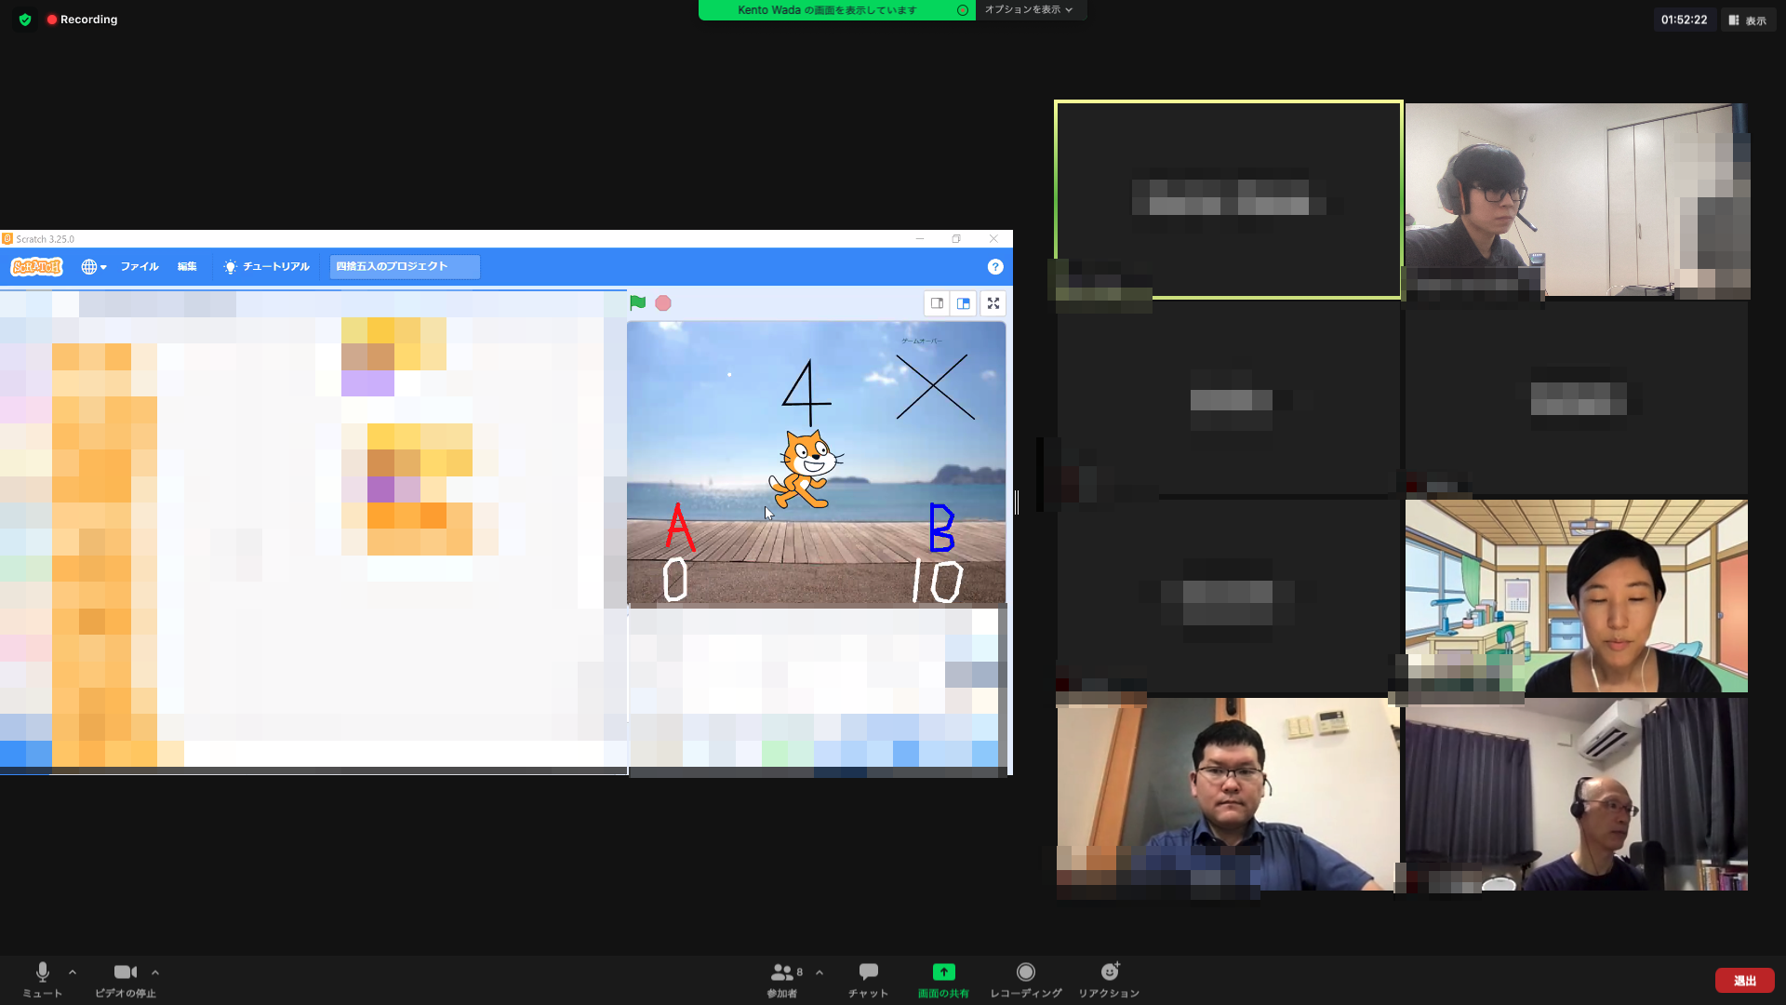Click the green encryption shield icon
1786x1005 pixels.
(25, 20)
